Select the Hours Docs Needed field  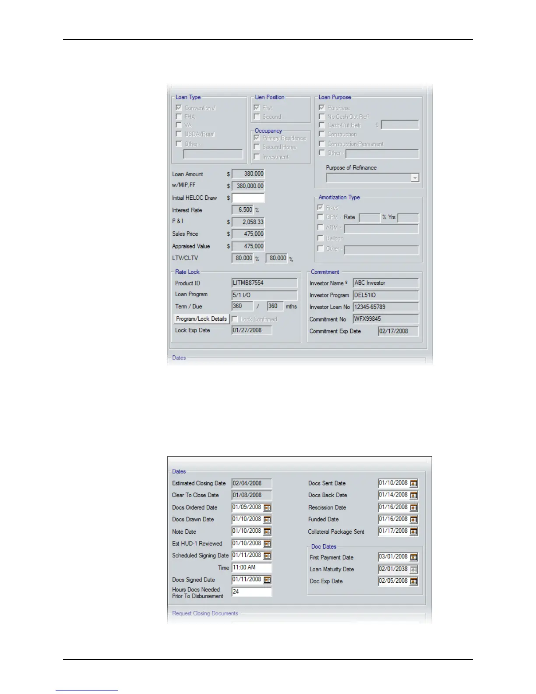pos(252,591)
